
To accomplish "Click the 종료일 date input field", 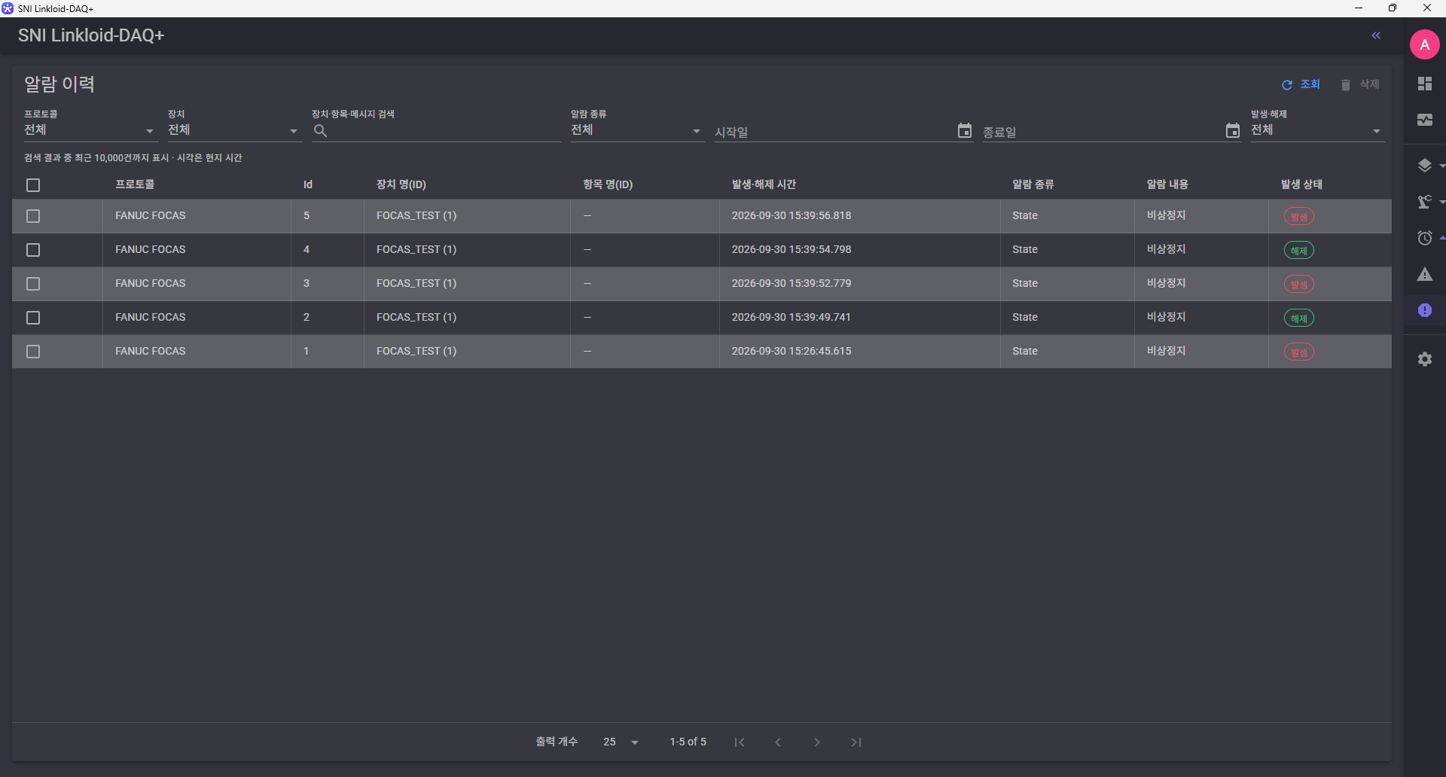I will (1102, 132).
